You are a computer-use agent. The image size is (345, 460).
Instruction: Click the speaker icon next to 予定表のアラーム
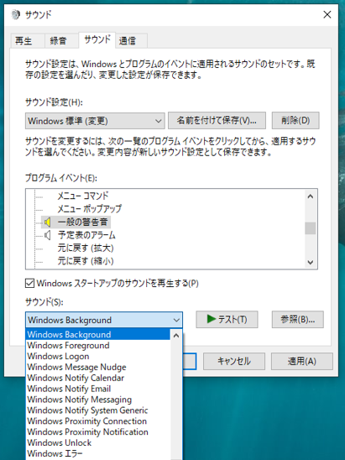click(x=48, y=235)
